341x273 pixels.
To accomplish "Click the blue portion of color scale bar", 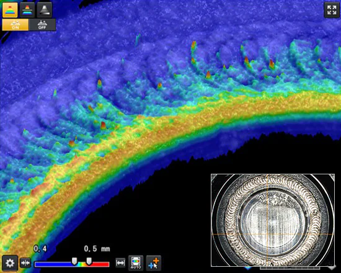I will [x=55, y=264].
